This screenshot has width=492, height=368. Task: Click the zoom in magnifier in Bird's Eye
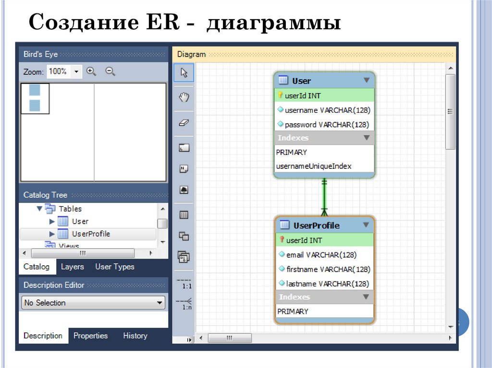[x=91, y=71]
